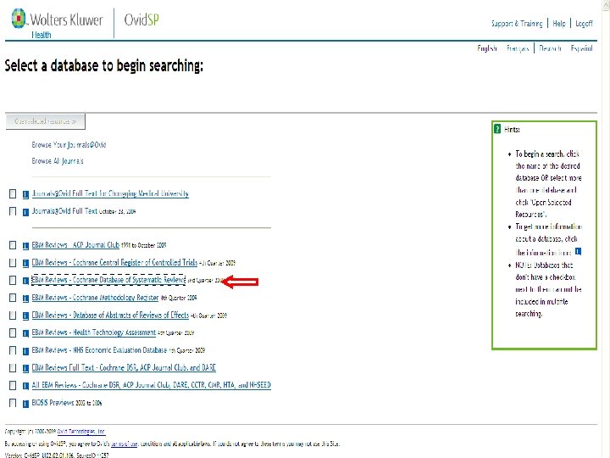Select NHS Economic Evaluation Database checkbox

(13, 350)
